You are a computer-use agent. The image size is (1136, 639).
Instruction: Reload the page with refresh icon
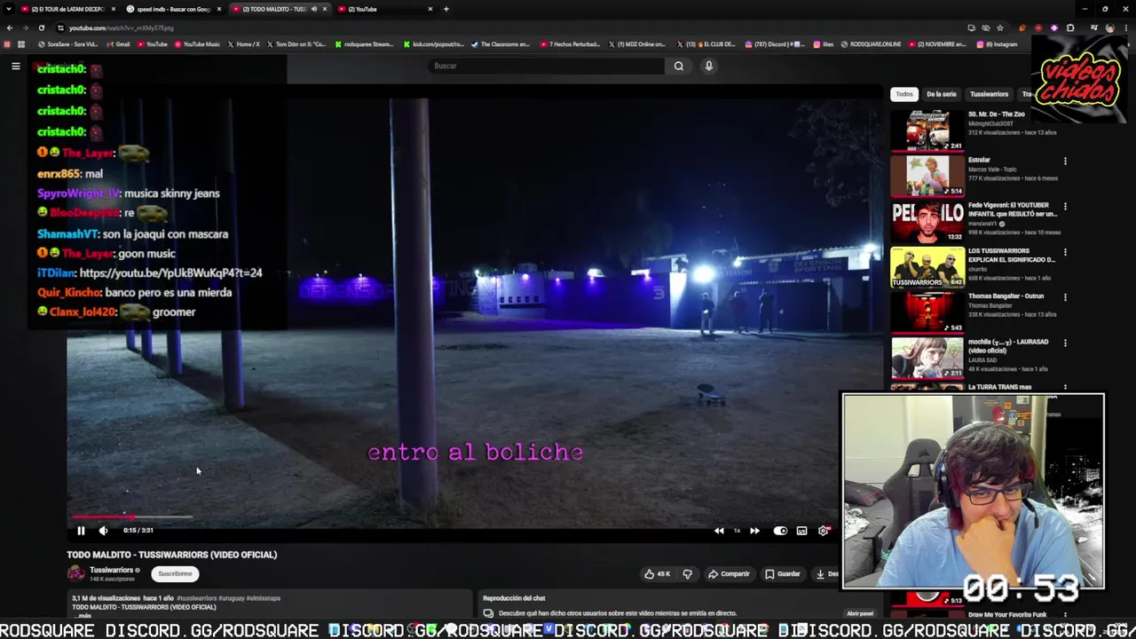pyautogui.click(x=41, y=28)
